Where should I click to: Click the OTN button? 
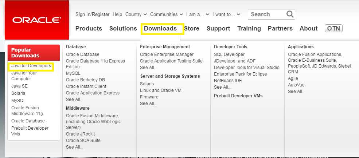pyautogui.click(x=333, y=29)
